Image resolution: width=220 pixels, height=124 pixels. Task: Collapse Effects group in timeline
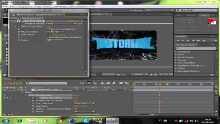(x=22, y=92)
